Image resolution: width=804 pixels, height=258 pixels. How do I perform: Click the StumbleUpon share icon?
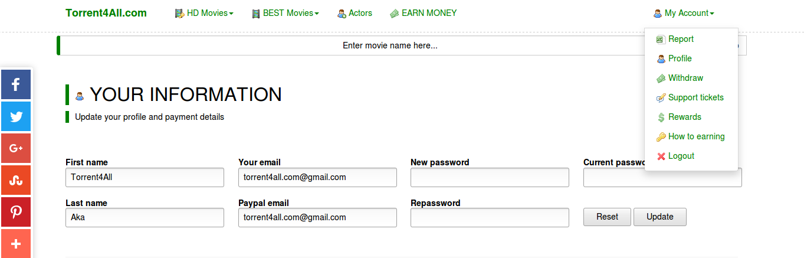(x=16, y=180)
